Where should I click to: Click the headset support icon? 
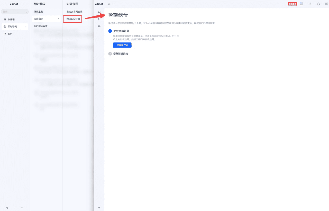tap(318, 4)
